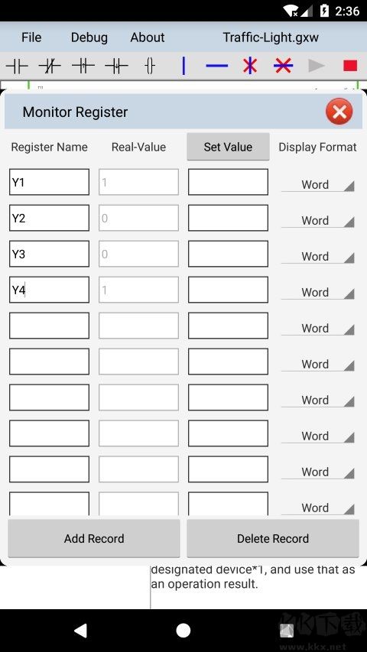Image resolution: width=367 pixels, height=652 pixels.
Task: Select the delete vertical line tool
Action: (x=250, y=66)
